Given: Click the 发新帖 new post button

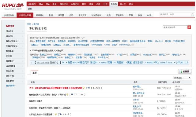Looking at the screenshot, I should click(x=185, y=71).
